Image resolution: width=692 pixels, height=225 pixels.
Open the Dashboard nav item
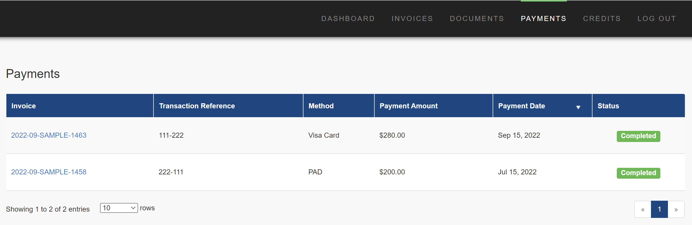(x=348, y=18)
